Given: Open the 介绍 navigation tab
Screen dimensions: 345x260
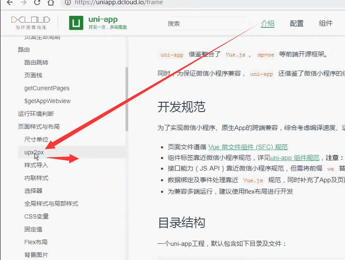Looking at the screenshot, I should (268, 24).
